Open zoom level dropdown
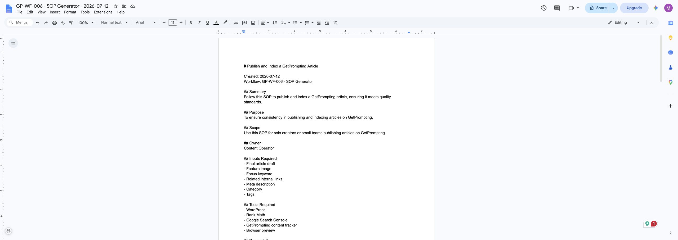This screenshot has width=678, height=240. (x=86, y=23)
